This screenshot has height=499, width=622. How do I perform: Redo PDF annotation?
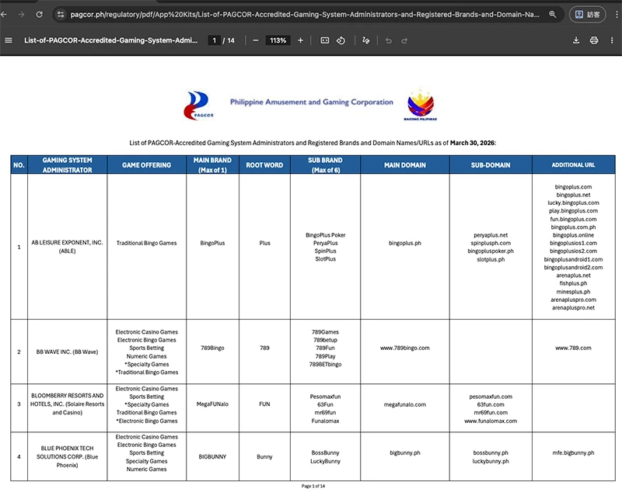(x=404, y=40)
